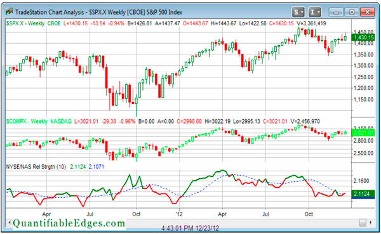The width and height of the screenshot is (381, 234).
Task: Click the SPX last price 'L=1430.15'
Action: click(x=76, y=23)
